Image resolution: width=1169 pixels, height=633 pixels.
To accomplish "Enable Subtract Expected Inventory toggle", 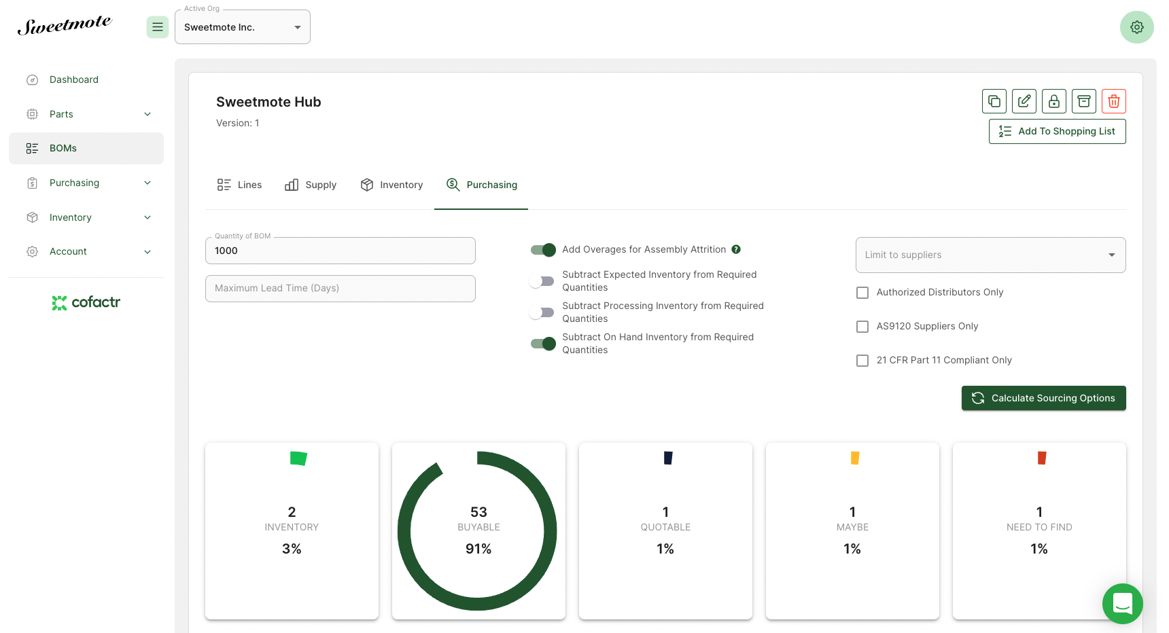I will tap(543, 281).
